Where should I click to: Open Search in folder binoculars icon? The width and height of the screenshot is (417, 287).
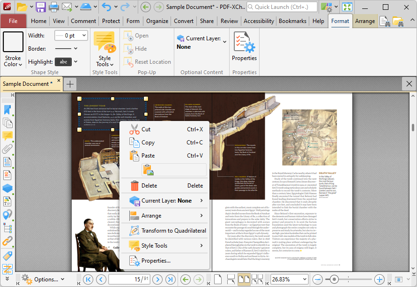(398, 21)
